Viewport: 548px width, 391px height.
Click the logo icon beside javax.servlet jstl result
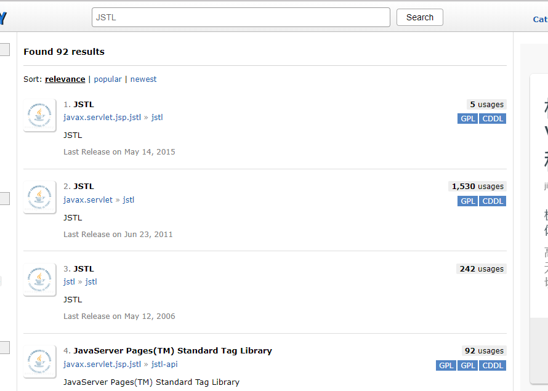tap(39, 198)
